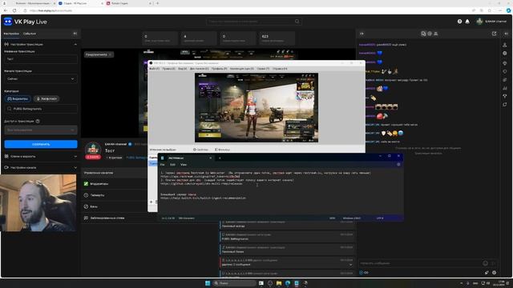This screenshot has width=513, height=288.
Task: Click the bar chart icon in right sidebar
Action: point(504,88)
